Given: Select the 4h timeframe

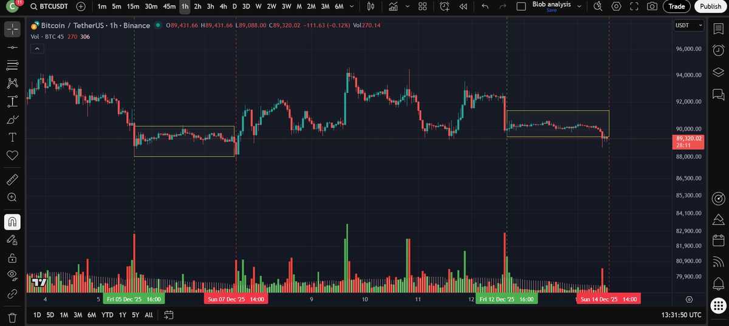Looking at the screenshot, I should tap(223, 7).
